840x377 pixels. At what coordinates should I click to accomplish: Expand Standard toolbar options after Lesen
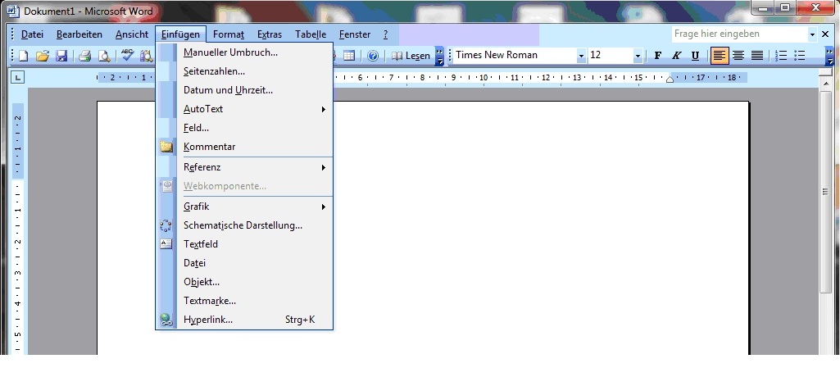439,56
